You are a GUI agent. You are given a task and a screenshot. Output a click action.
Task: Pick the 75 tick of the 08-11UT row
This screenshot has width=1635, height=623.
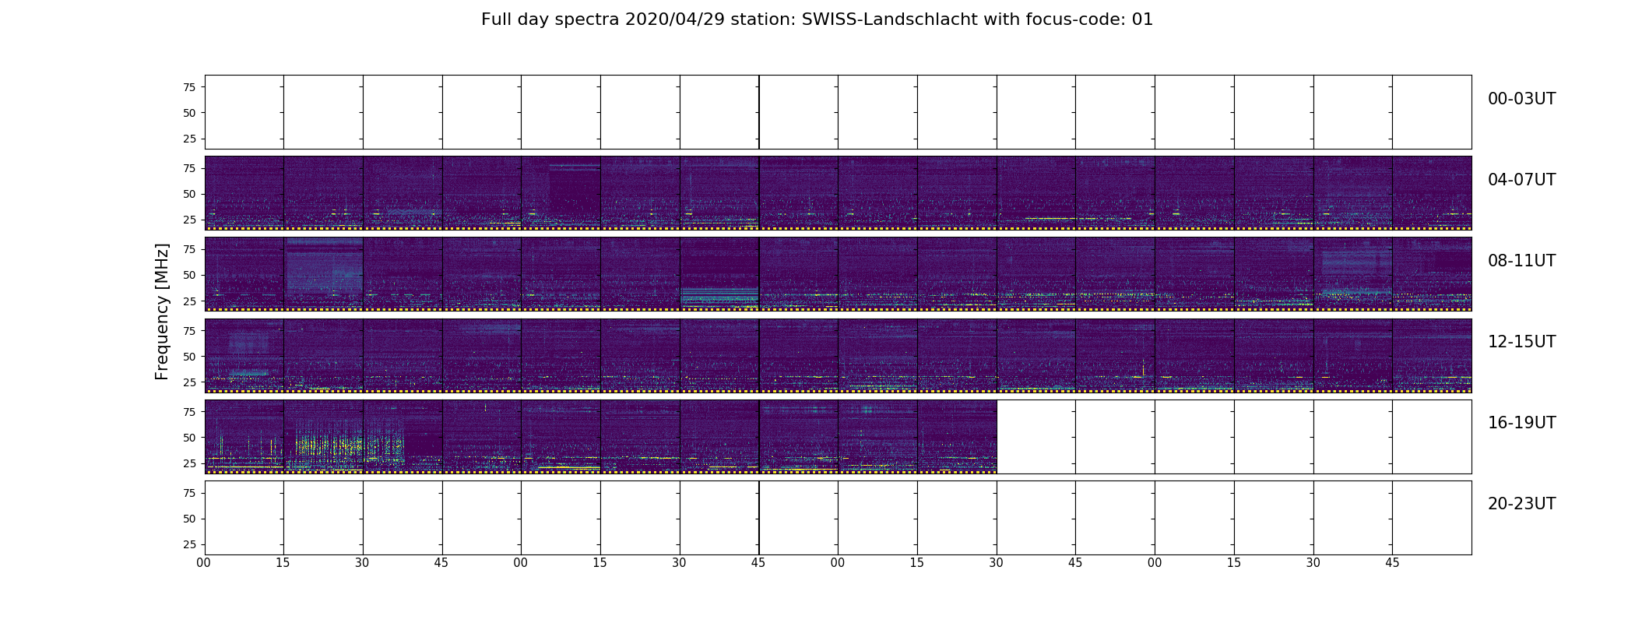coord(188,249)
